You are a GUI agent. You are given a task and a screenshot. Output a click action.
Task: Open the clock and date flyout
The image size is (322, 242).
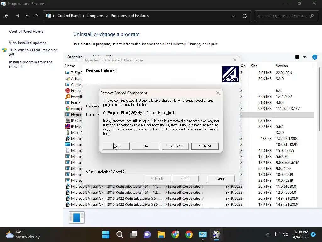tap(301, 234)
